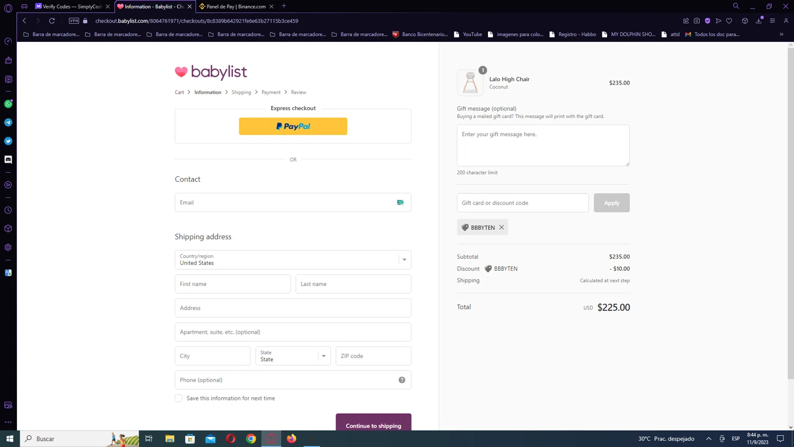Show hidden system tray icons
The image size is (794, 447).
point(708,439)
